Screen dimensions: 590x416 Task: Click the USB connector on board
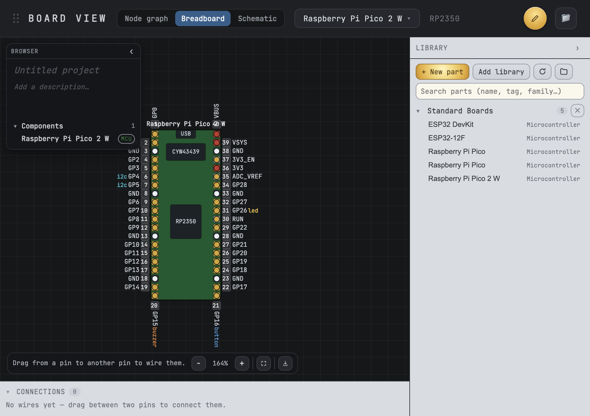(x=186, y=134)
